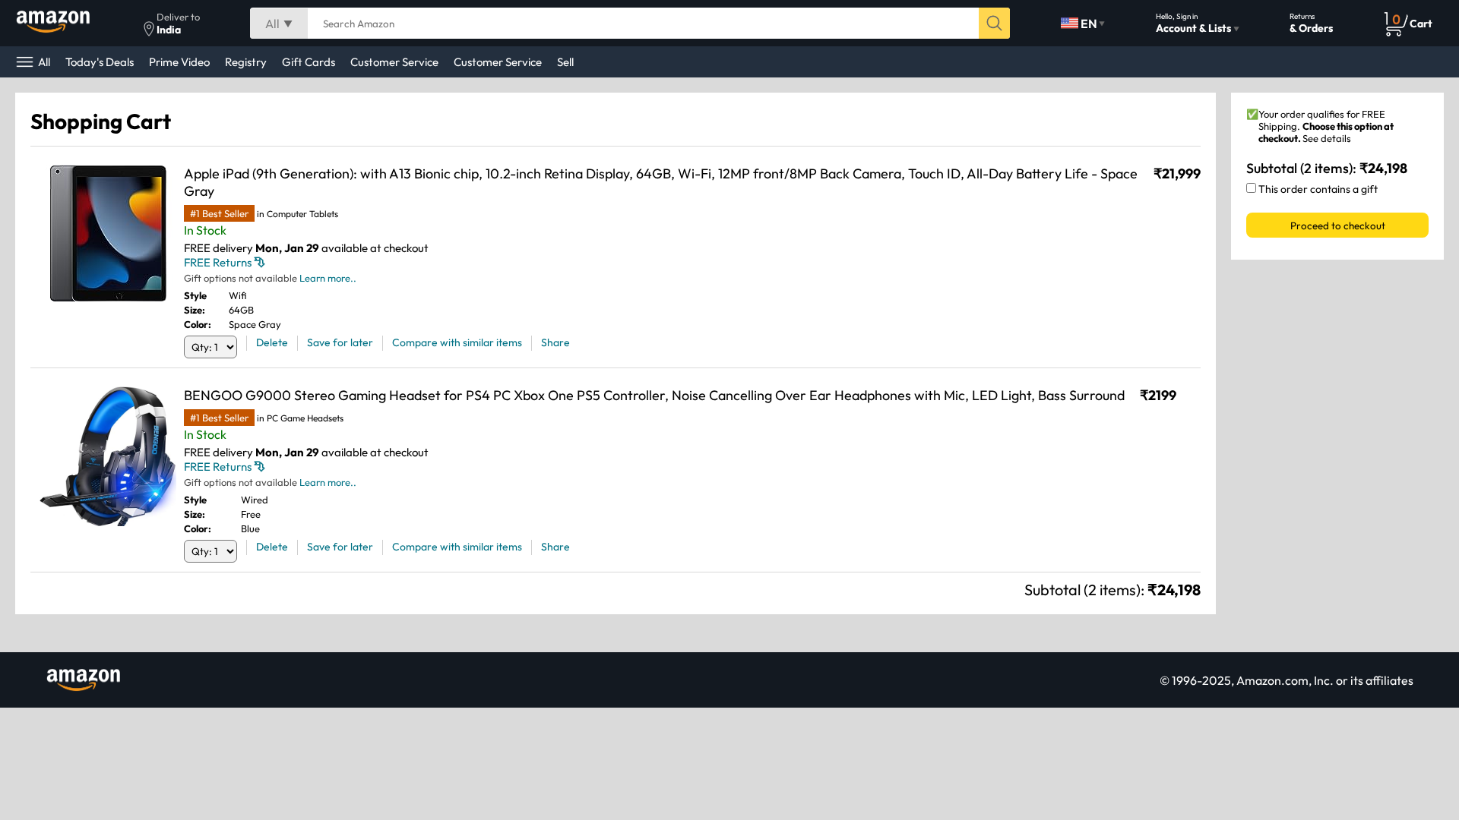Click the ₹2199 headset price
Image resolution: width=1459 pixels, height=820 pixels.
point(1158,396)
